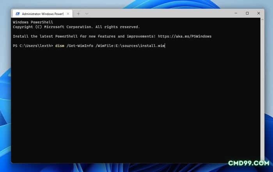Open a new terminal tab with plus
Viewport: 273px width, 172px height.
click(x=78, y=14)
